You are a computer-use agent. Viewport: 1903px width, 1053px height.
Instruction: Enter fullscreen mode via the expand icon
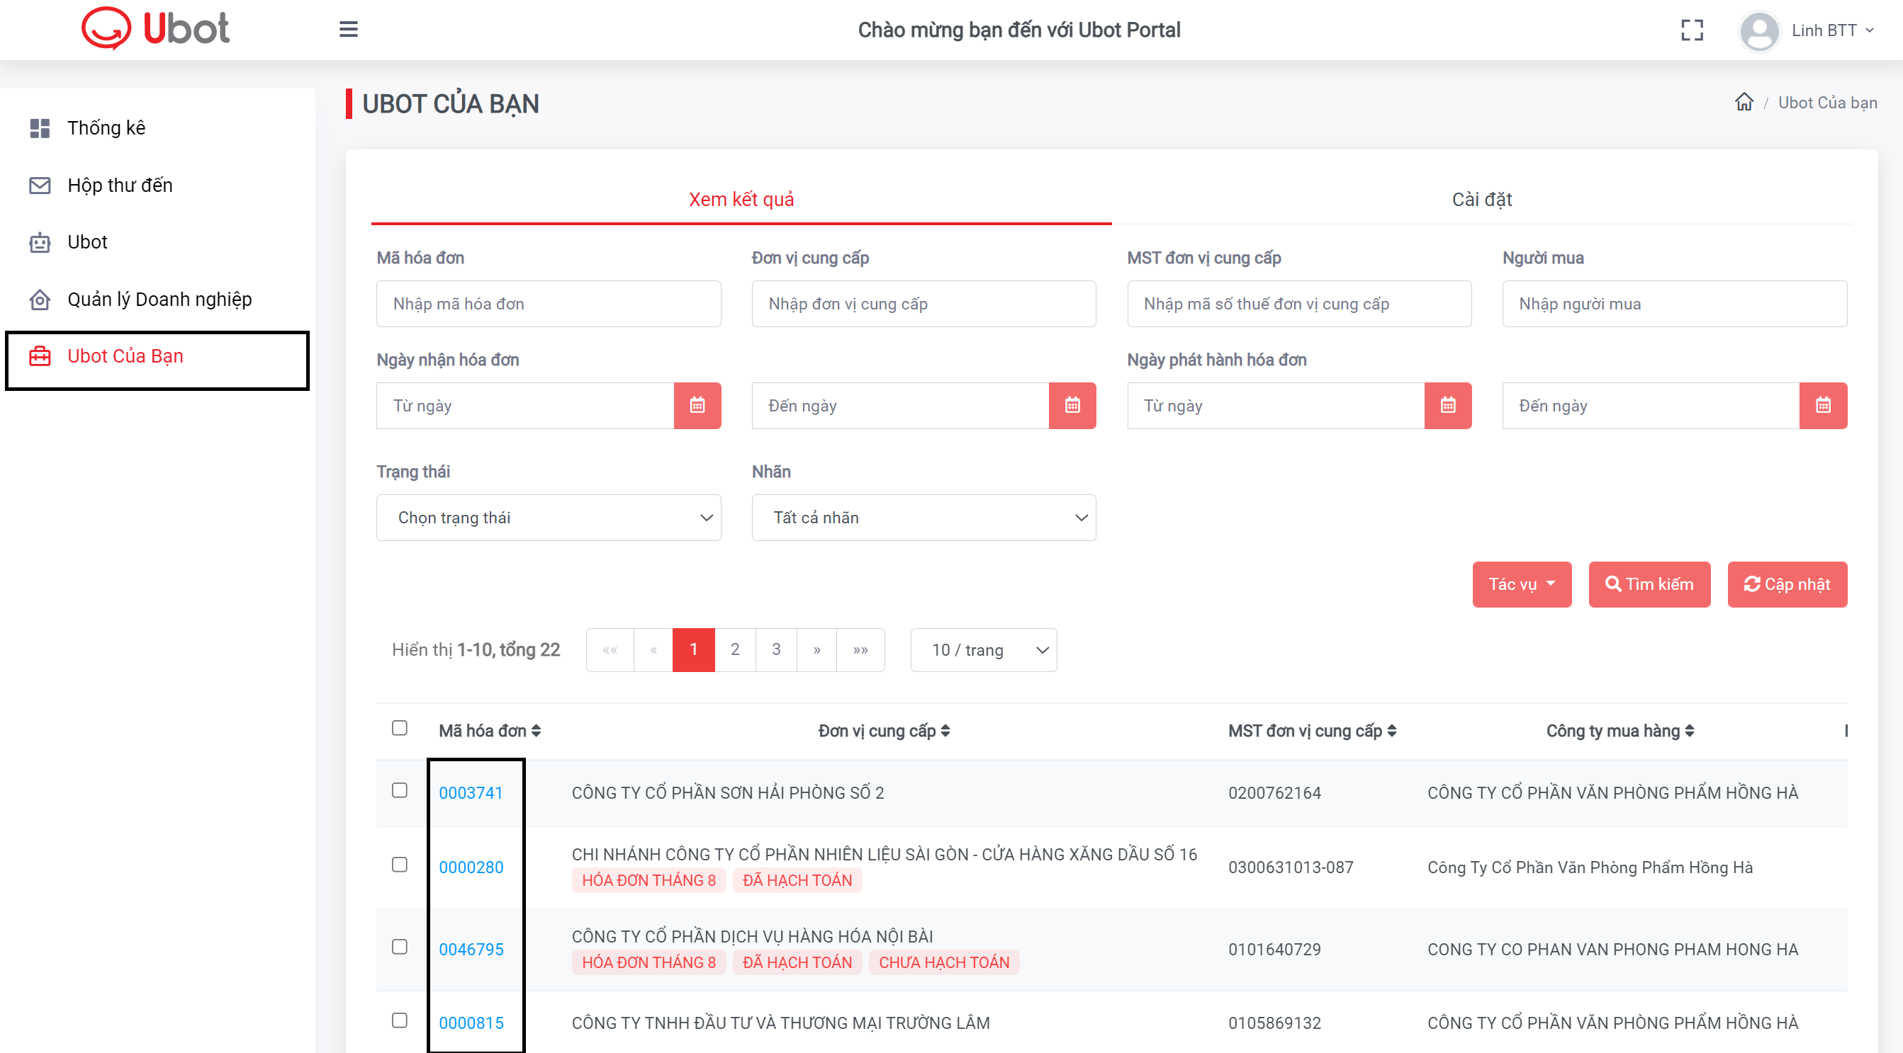point(1692,30)
